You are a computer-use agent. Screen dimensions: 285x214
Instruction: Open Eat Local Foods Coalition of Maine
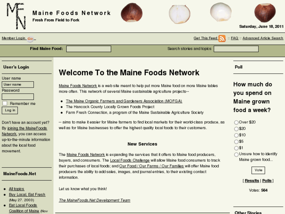click(x=24, y=208)
